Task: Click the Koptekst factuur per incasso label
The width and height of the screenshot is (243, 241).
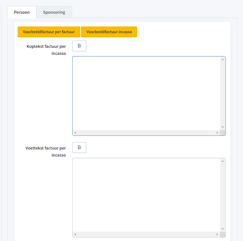Action: (46, 50)
